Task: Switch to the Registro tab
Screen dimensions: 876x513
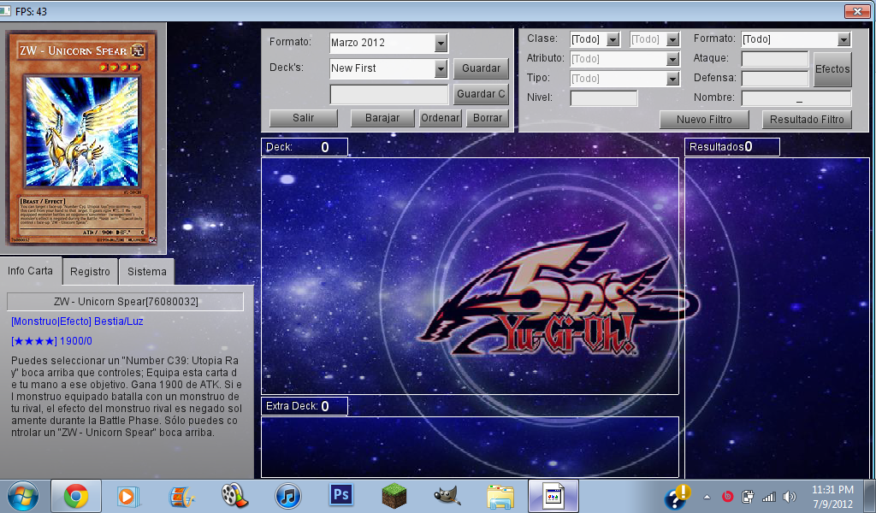Action: point(90,272)
